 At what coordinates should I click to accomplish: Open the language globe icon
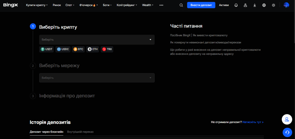(x=264, y=5)
